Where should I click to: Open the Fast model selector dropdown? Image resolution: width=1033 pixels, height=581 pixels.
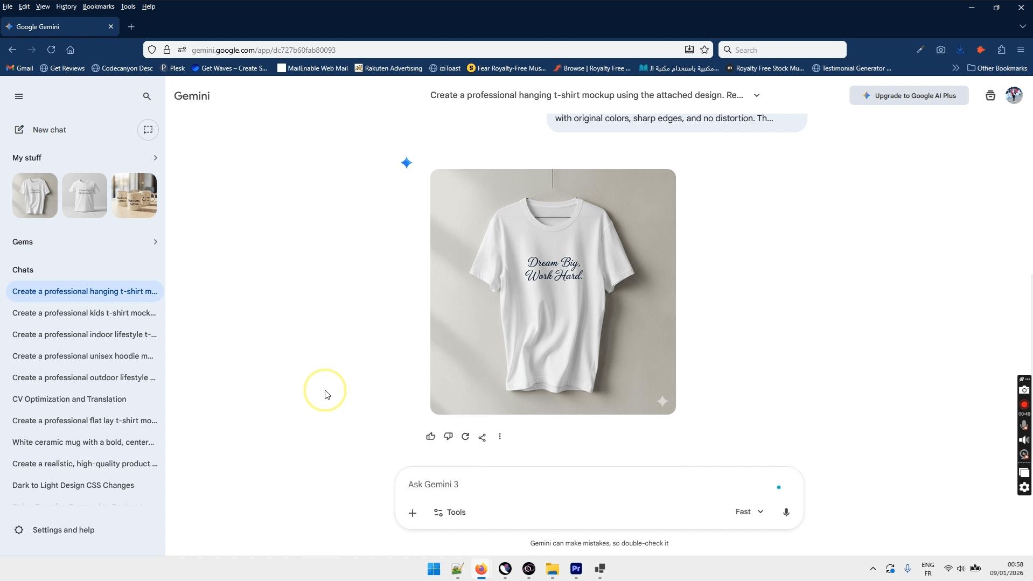coord(749,512)
